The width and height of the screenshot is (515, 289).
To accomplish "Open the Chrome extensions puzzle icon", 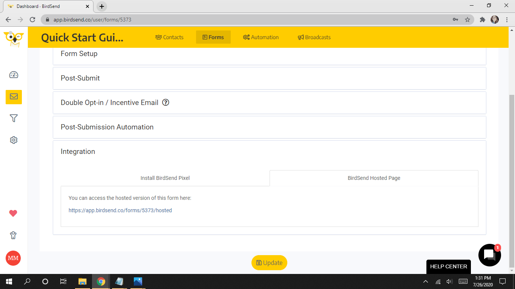I will coord(482,20).
